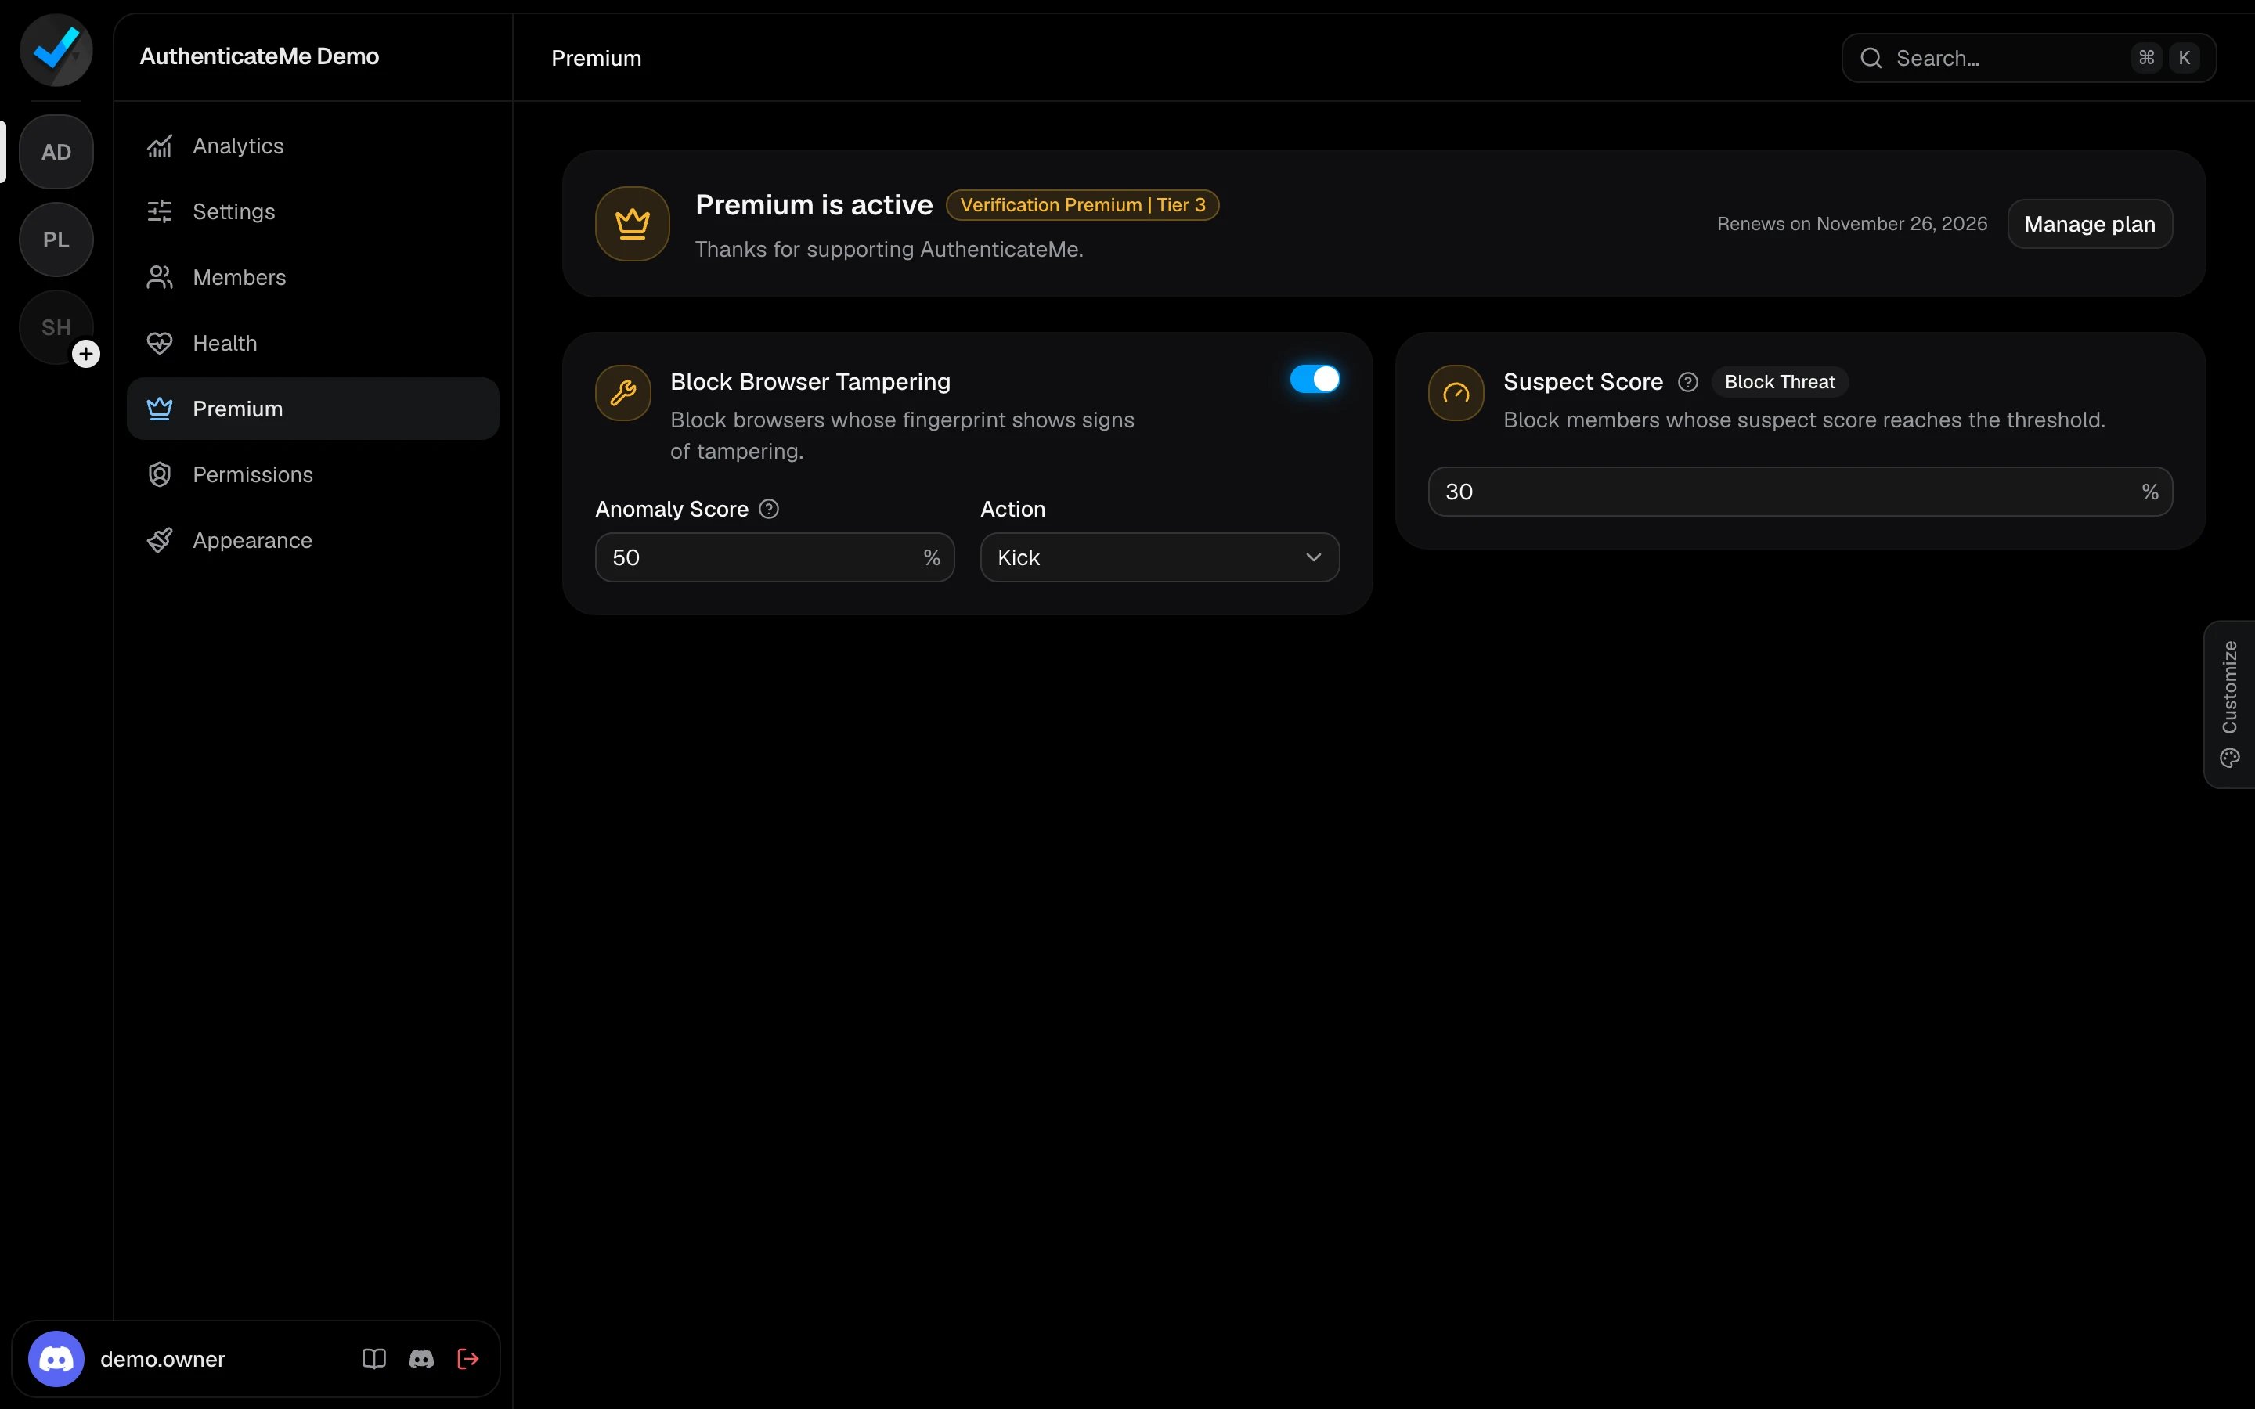Open the Appearance page
This screenshot has height=1409, width=2255.
(x=313, y=540)
